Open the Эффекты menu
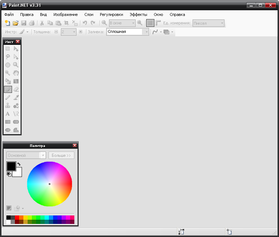The image size is (279, 237). point(138,14)
